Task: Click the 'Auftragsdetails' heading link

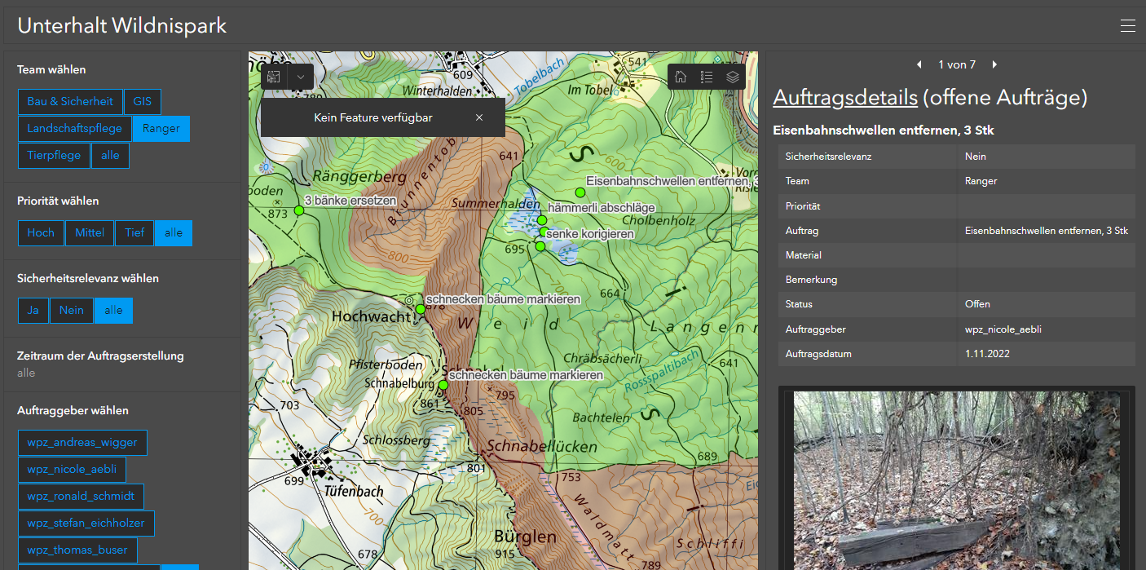Action: [845, 98]
